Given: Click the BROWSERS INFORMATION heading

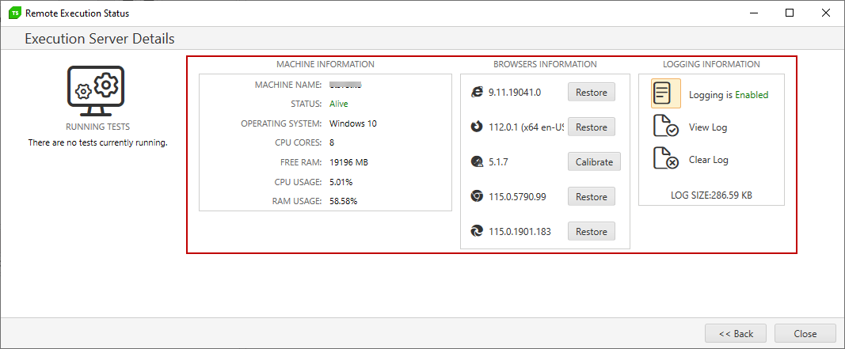Looking at the screenshot, I should click(x=545, y=64).
